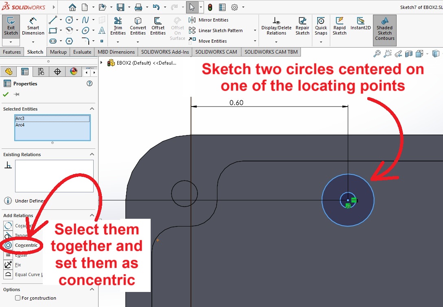Open the Quick Snaps dropdown
The height and width of the screenshot is (307, 443).
(x=321, y=41)
